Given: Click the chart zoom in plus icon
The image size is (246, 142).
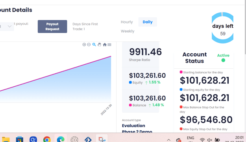Looking at the screenshot, I should 84,45.
